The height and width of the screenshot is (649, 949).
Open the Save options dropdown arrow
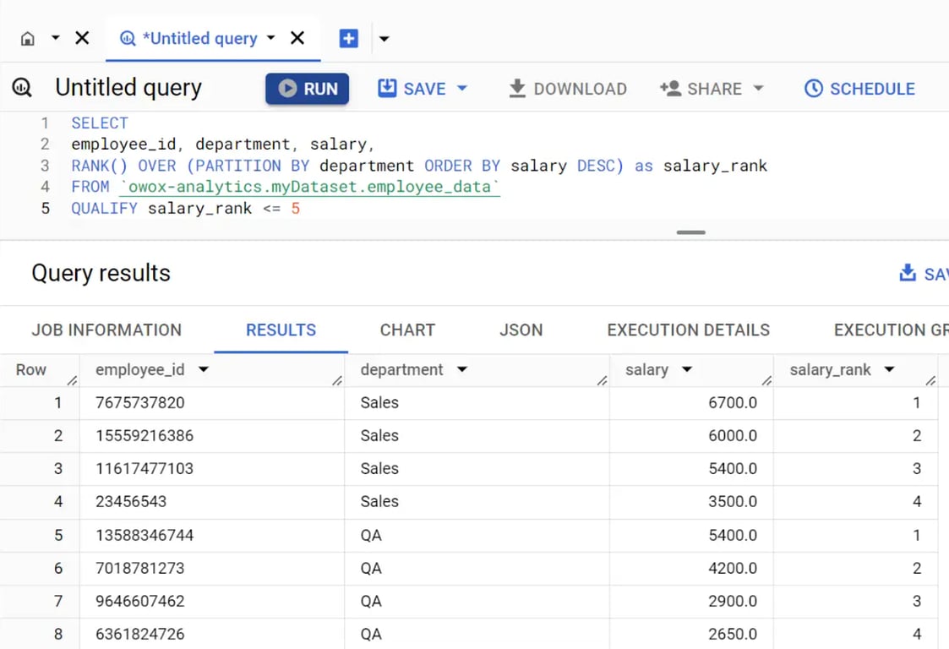click(x=461, y=89)
